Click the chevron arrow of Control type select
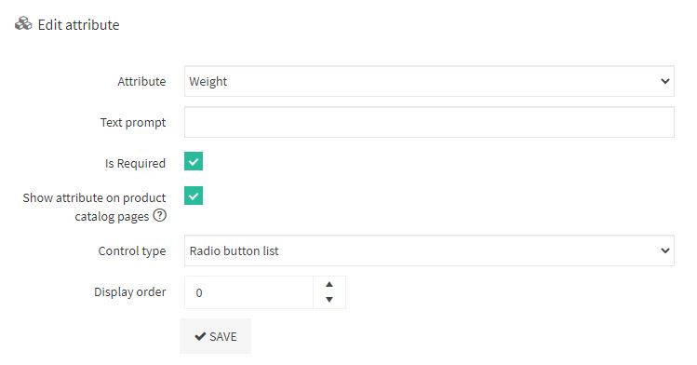Viewport: 697px width, 365px height. click(665, 250)
